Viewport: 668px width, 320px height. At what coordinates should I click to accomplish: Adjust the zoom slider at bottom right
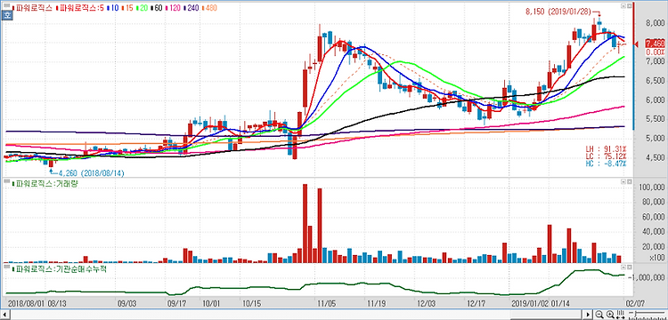click(647, 315)
